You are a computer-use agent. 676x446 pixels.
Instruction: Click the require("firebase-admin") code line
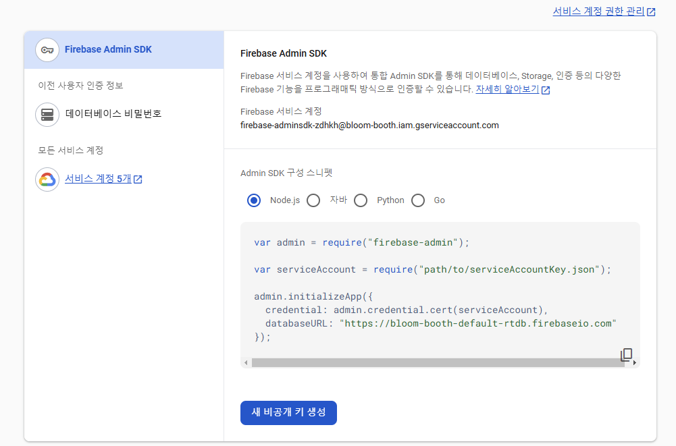(361, 243)
